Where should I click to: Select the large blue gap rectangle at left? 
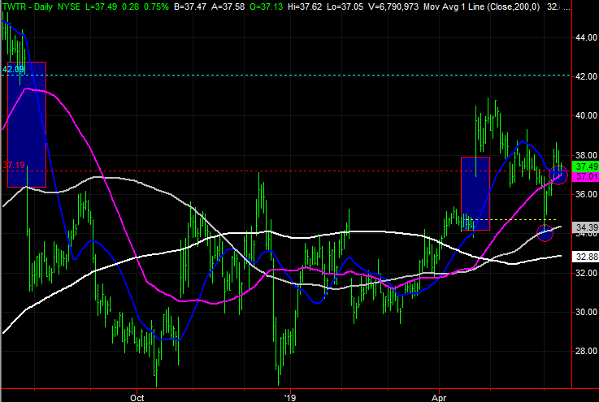pyautogui.click(x=27, y=124)
